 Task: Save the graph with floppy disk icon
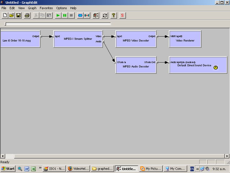pyautogui.click(x=18, y=15)
